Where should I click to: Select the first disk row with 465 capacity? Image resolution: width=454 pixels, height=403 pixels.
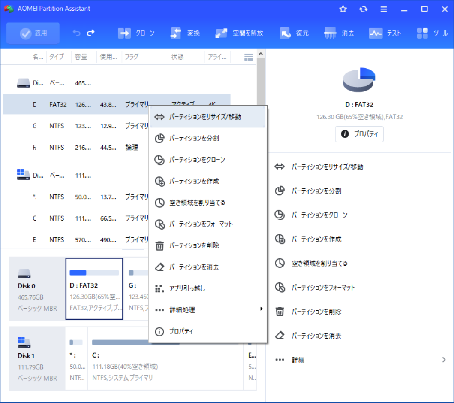pos(117,83)
